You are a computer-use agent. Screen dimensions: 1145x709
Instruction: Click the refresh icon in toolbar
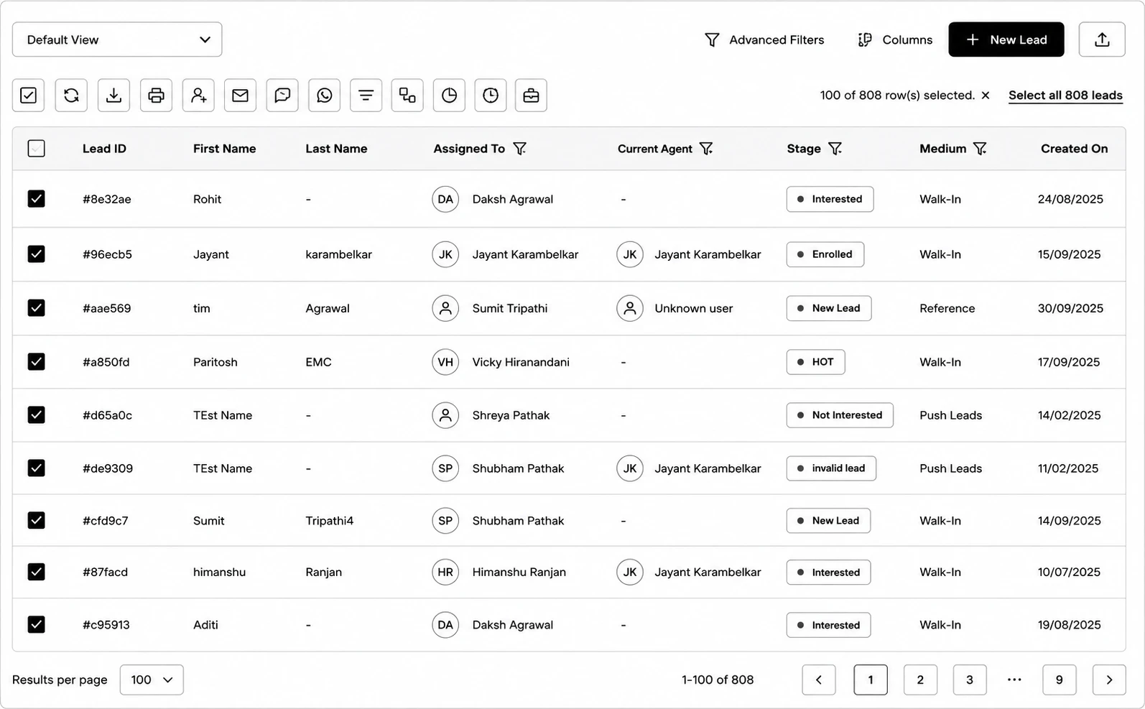pos(71,95)
